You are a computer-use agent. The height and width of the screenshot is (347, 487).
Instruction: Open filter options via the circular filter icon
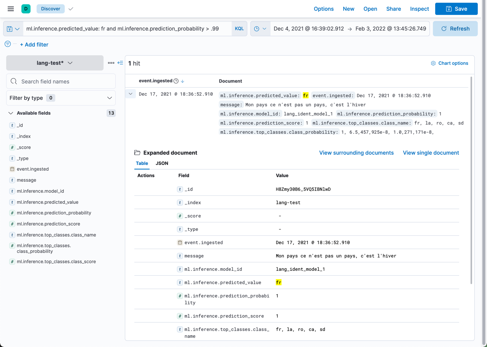pos(7,44)
